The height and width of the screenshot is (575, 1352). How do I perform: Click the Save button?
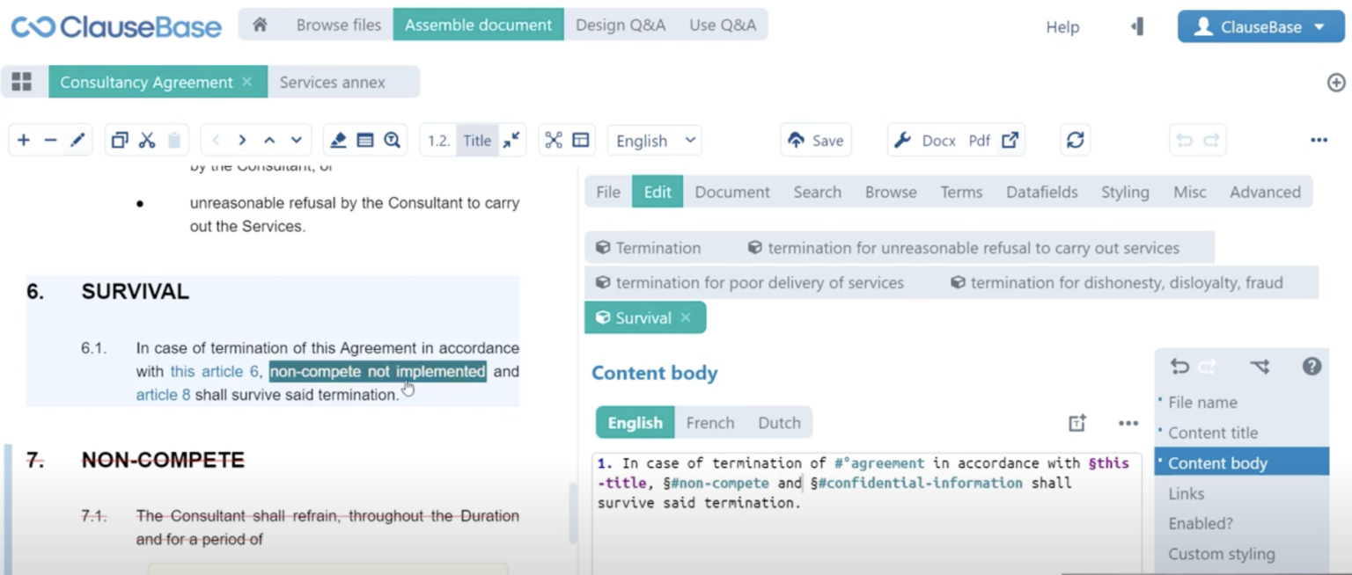815,141
